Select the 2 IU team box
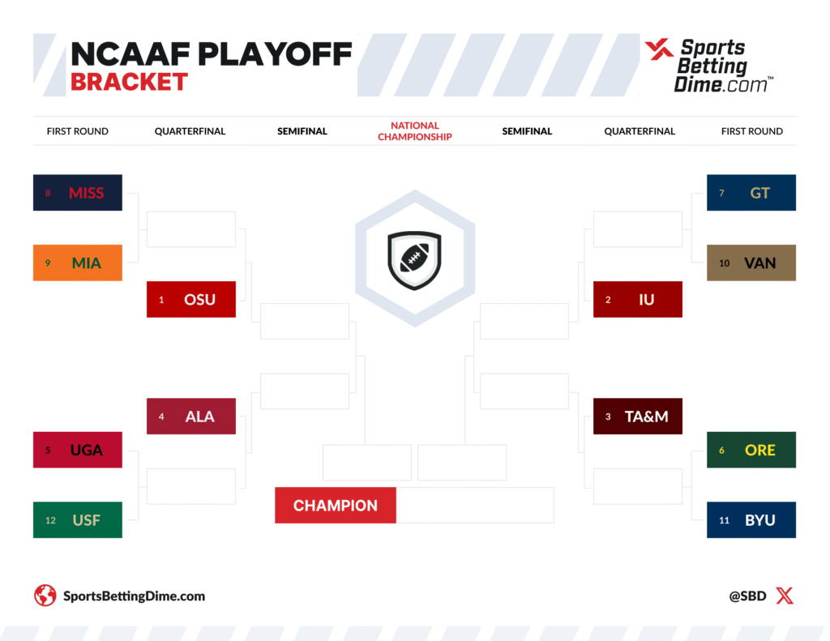 tap(638, 299)
